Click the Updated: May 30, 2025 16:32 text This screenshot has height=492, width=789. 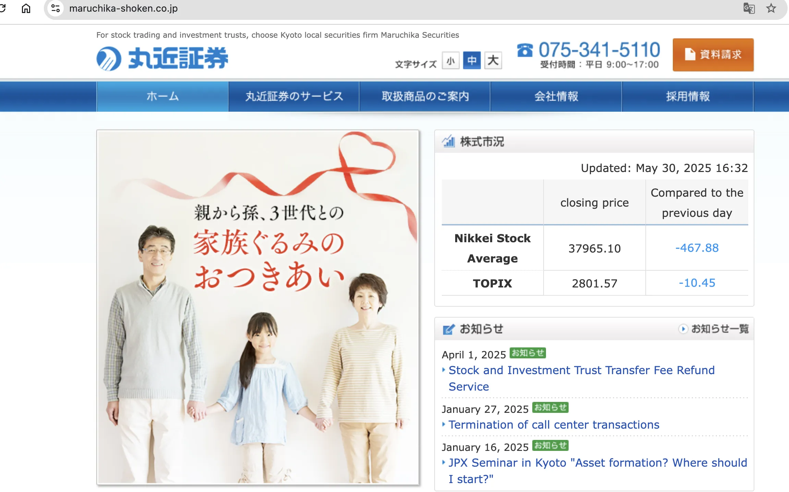[x=664, y=168]
